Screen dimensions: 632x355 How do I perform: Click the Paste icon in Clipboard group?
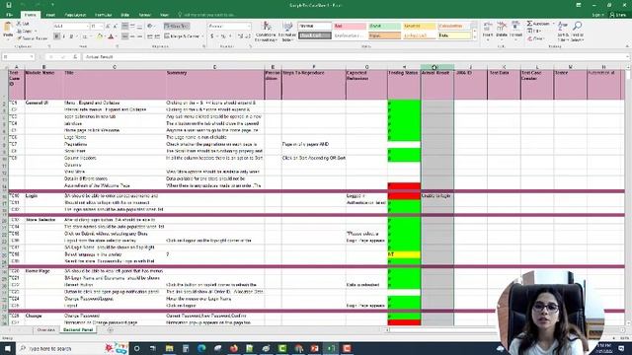tap(8, 28)
